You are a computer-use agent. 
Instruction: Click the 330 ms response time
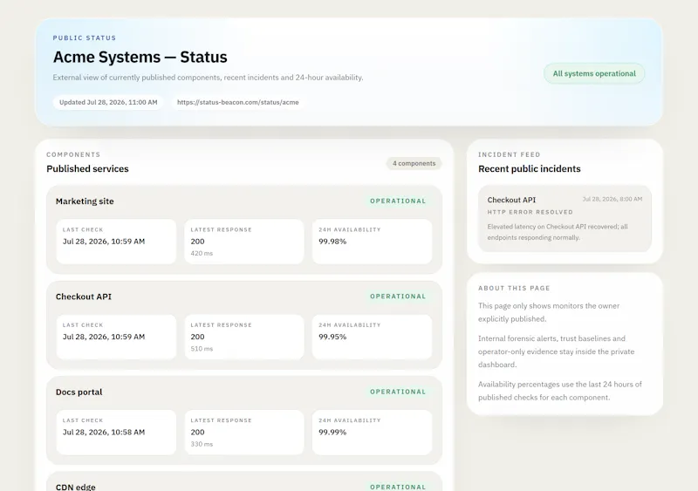[202, 444]
